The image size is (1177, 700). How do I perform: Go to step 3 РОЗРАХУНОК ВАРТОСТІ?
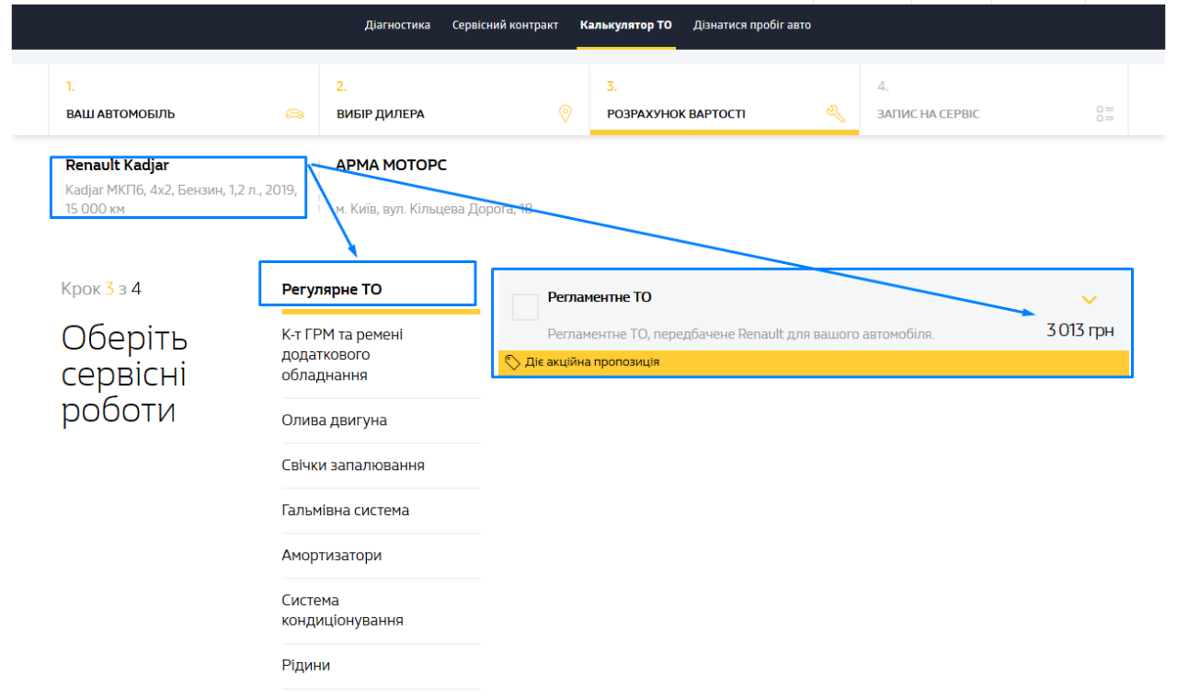click(725, 99)
